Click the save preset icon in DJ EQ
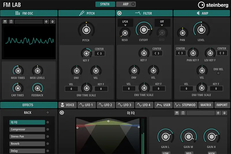231x154 pixels. pos(177,113)
